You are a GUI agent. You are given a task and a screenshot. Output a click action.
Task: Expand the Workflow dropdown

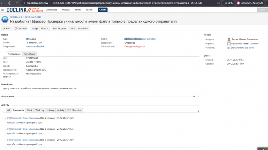[83, 29]
